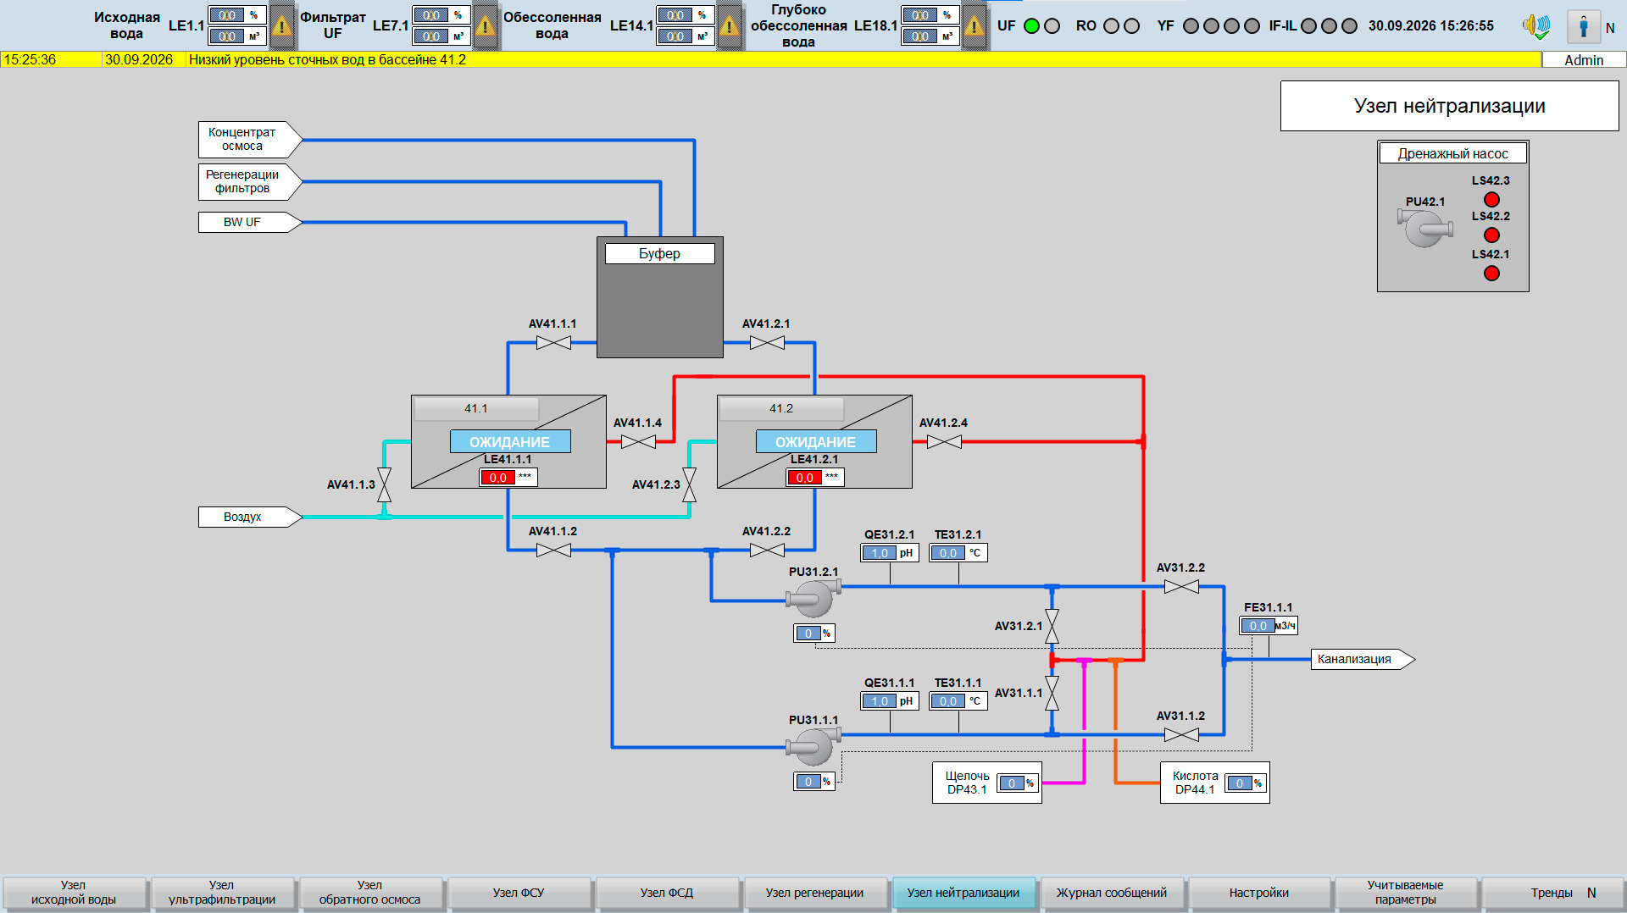Click the LE18.1 warning triangle icon
Viewport: 1627px width, 913px height.
[975, 26]
